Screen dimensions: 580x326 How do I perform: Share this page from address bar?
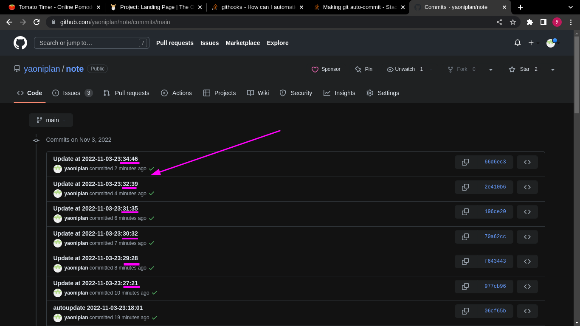(499, 22)
